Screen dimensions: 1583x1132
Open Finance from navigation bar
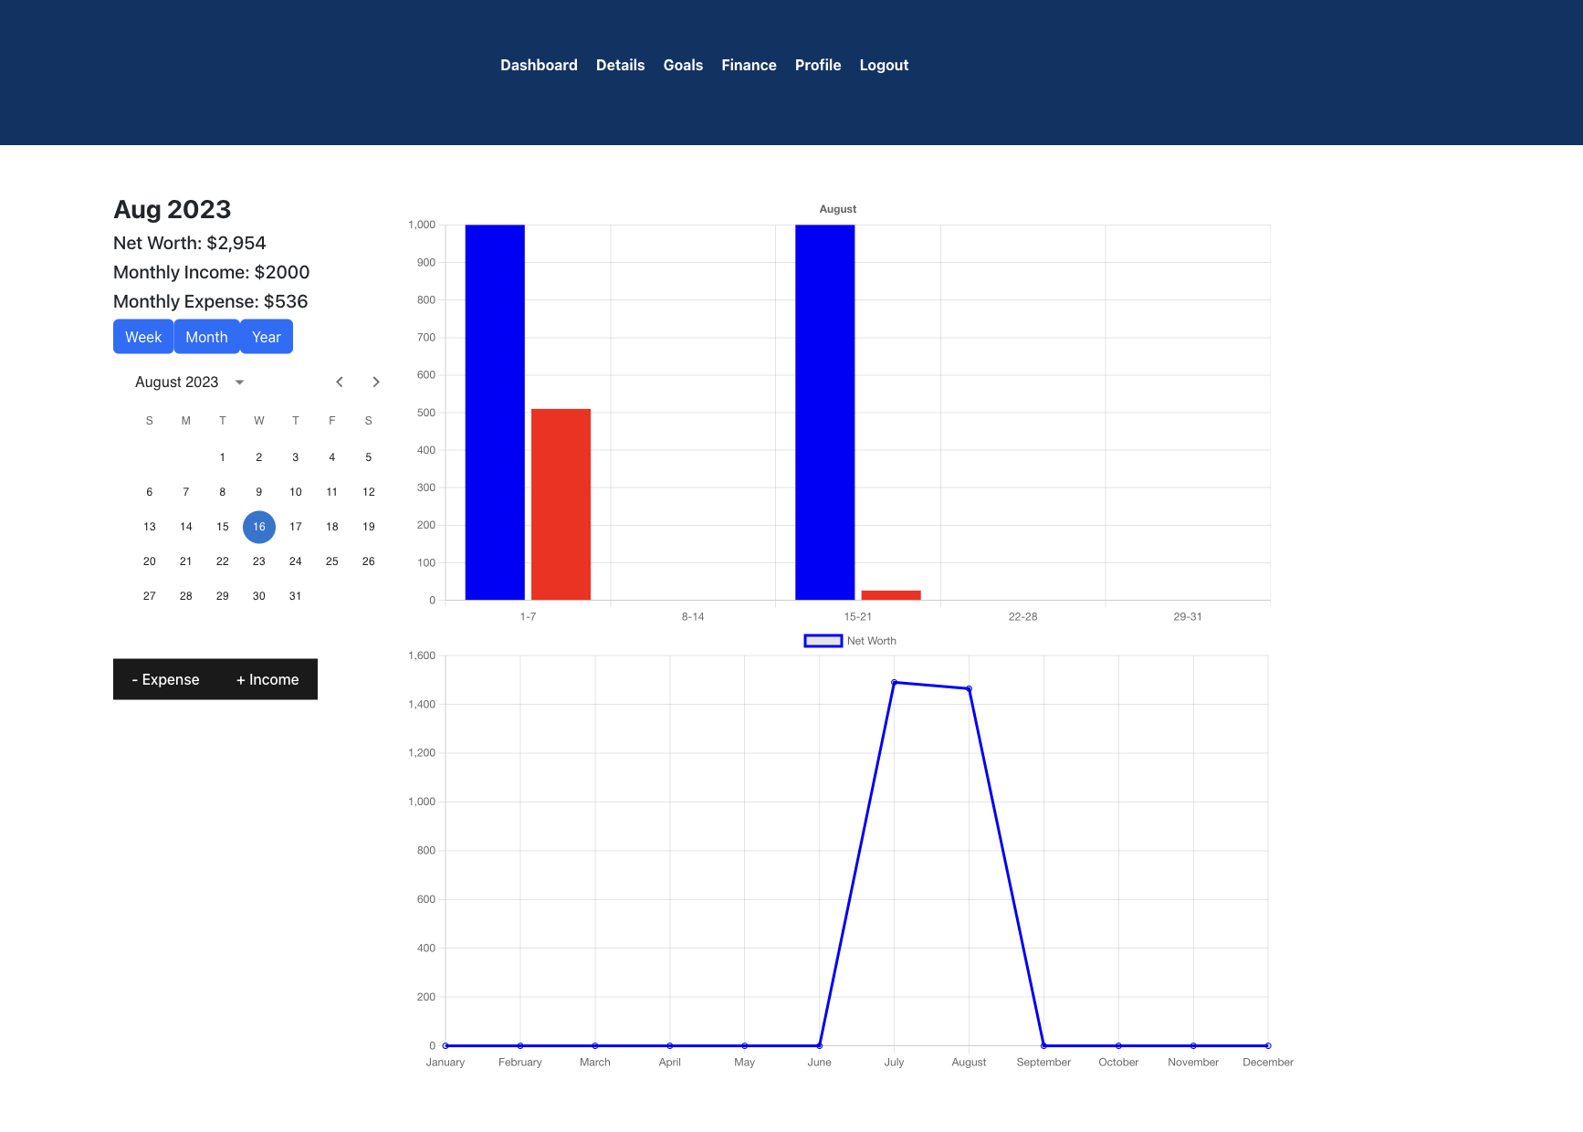tap(749, 65)
